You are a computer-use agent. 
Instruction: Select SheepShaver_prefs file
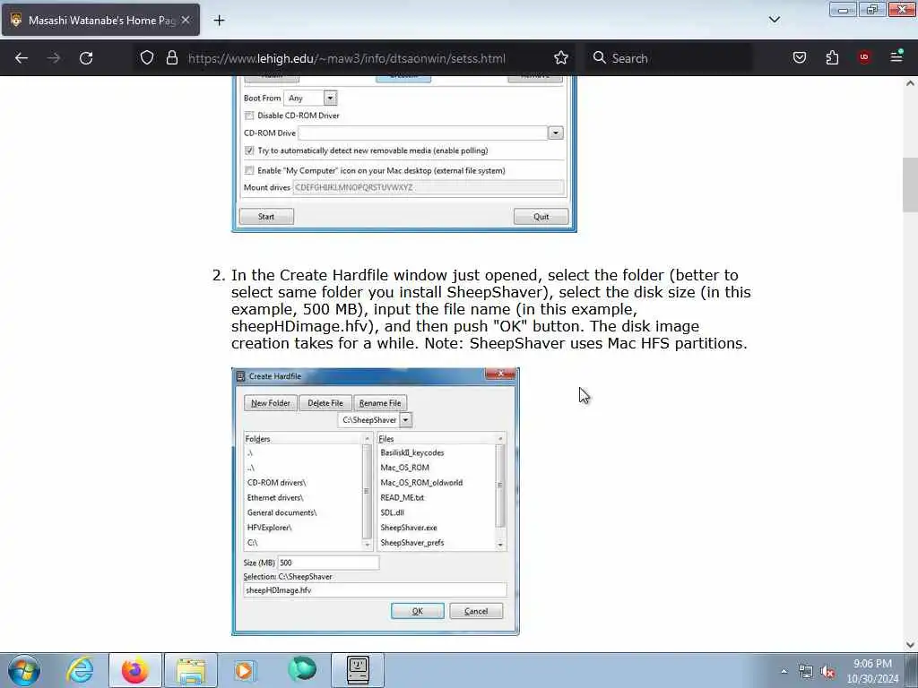tap(412, 543)
